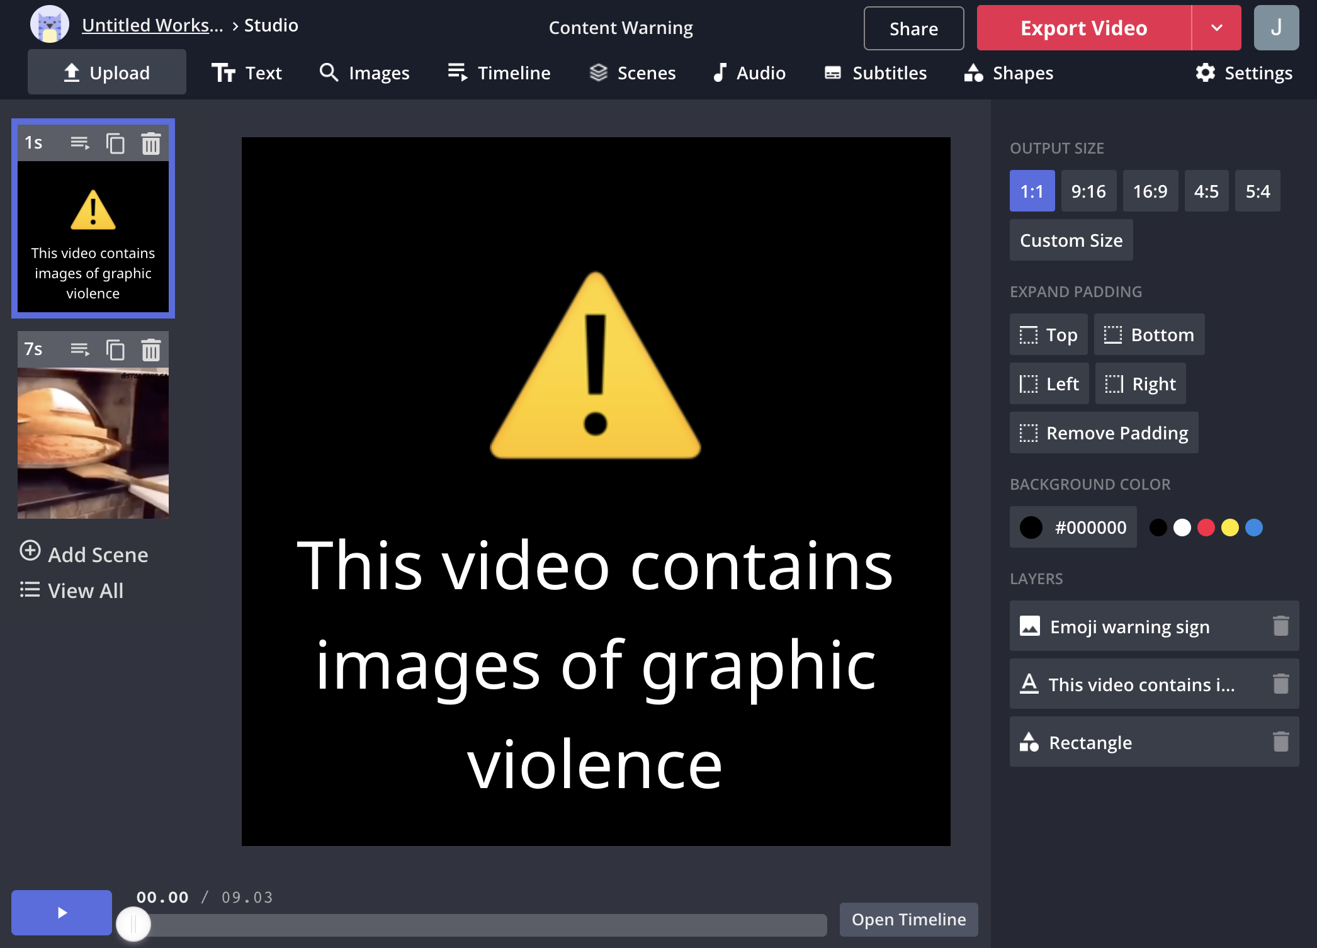The width and height of the screenshot is (1317, 948).
Task: Open the Shapes tool
Action: tap(1009, 73)
